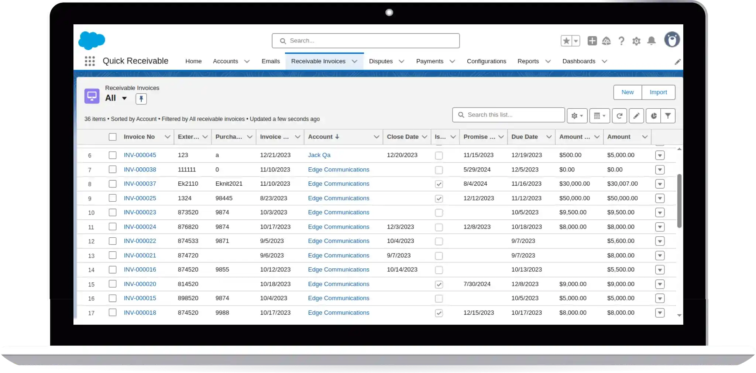
Task: Open the Favorites star icon
Action: (x=566, y=41)
